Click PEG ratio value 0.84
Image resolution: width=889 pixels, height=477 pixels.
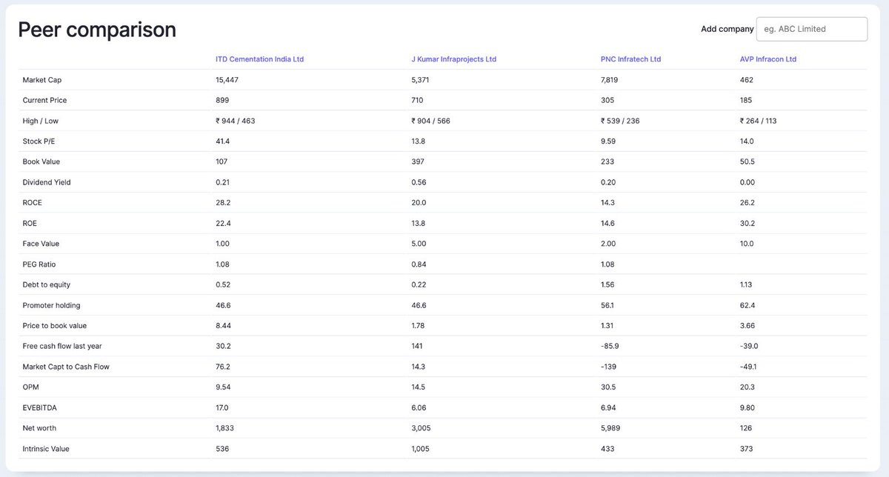pos(419,264)
